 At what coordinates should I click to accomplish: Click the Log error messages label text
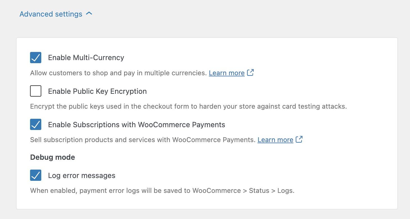82,175
